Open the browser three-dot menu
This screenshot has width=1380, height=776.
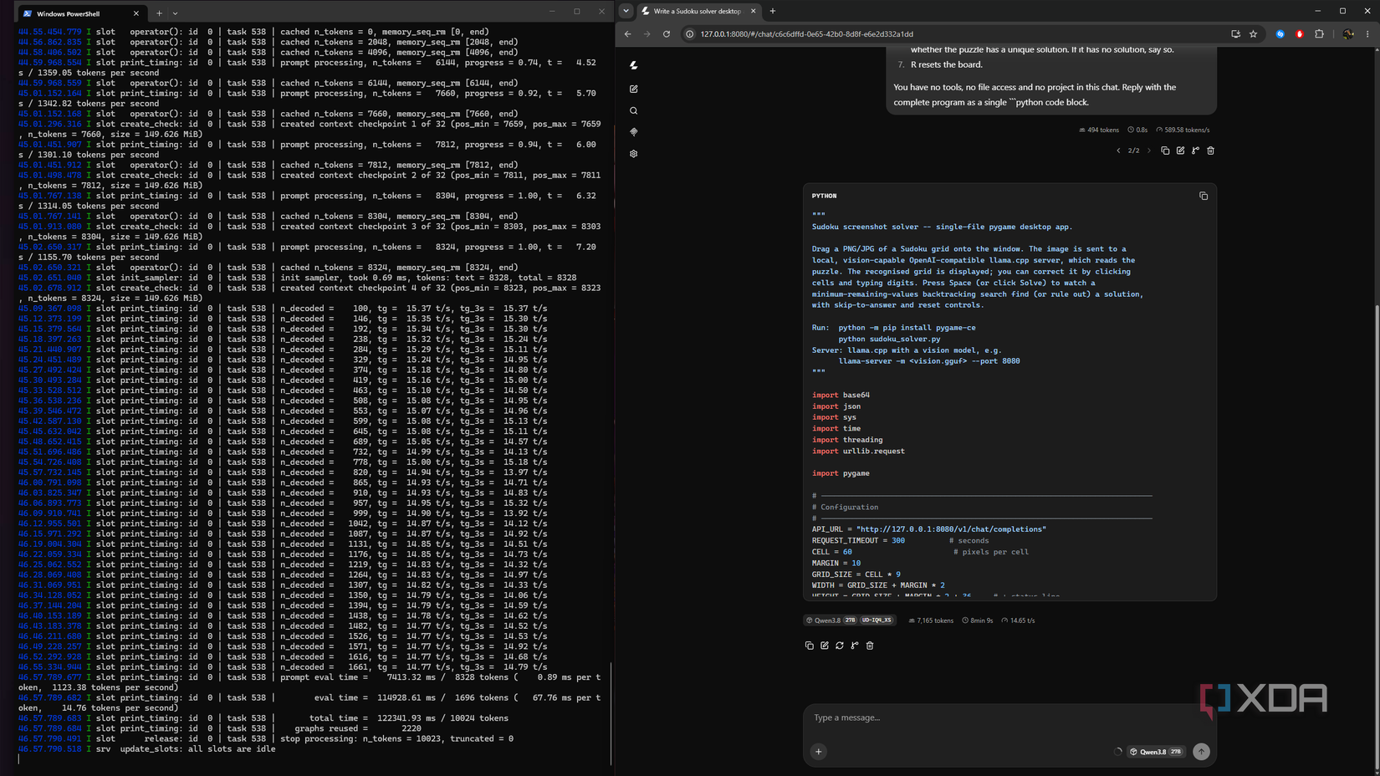click(x=1367, y=34)
